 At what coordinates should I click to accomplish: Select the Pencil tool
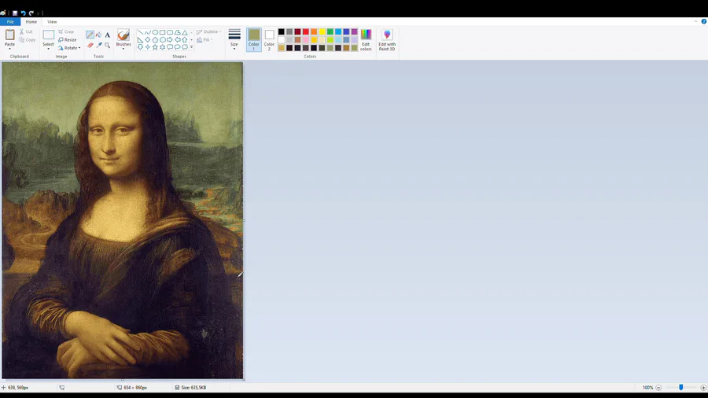tap(90, 35)
